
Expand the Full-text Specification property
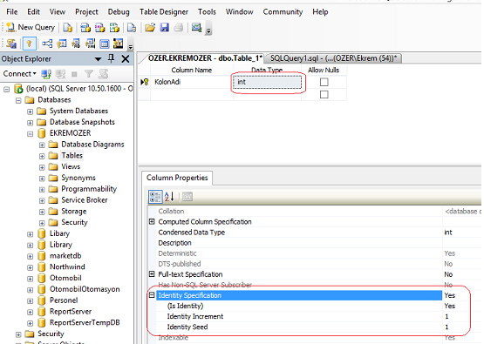[152, 273]
